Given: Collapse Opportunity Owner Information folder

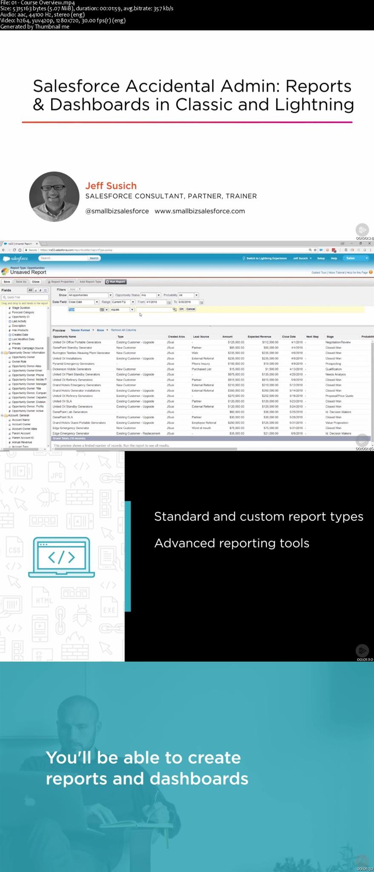Looking at the screenshot, I should (x=2, y=353).
